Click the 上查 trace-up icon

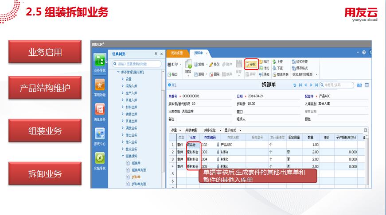tap(274, 61)
